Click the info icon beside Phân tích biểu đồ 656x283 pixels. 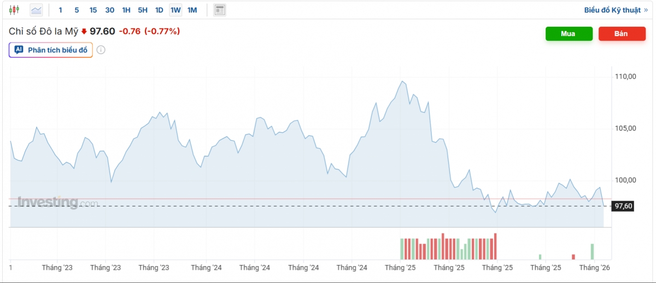[x=101, y=50]
